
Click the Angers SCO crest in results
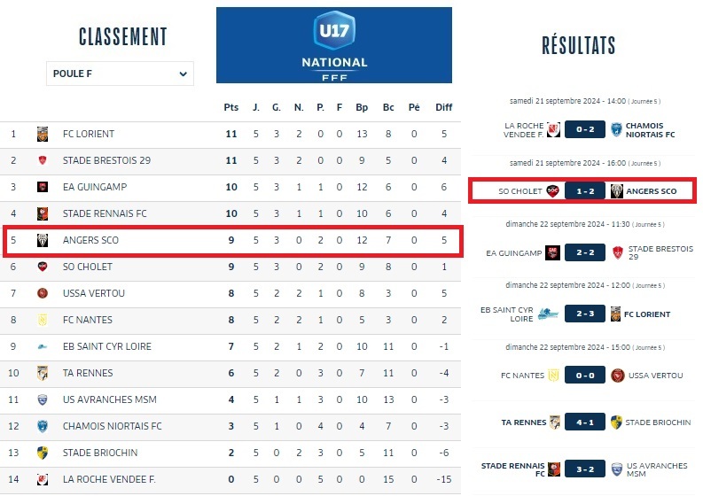[x=616, y=190]
